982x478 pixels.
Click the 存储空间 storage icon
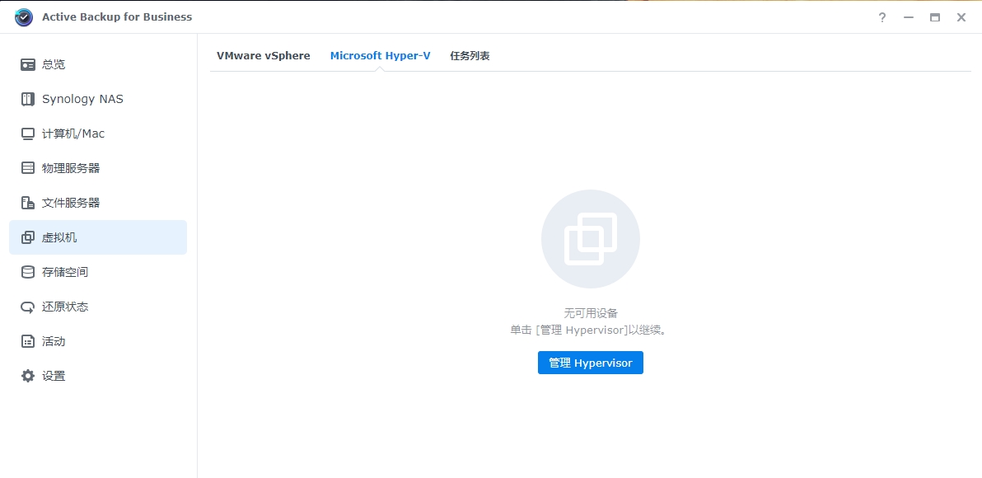28,272
